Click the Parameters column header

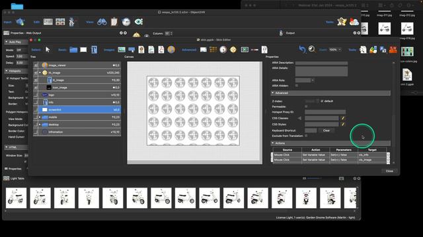coord(344,149)
